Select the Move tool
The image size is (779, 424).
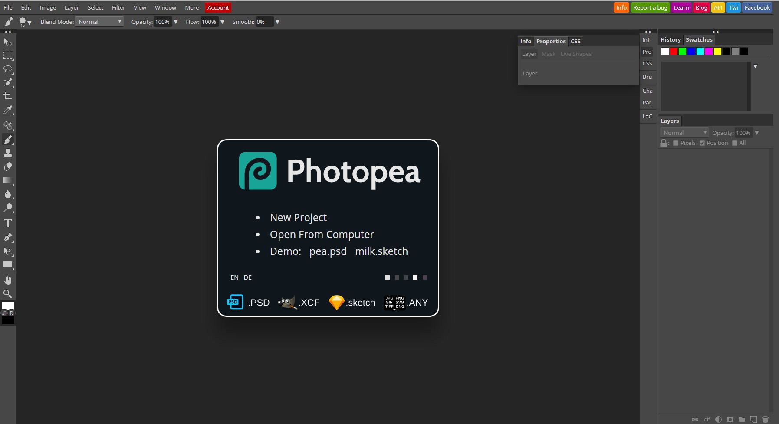[x=8, y=42]
